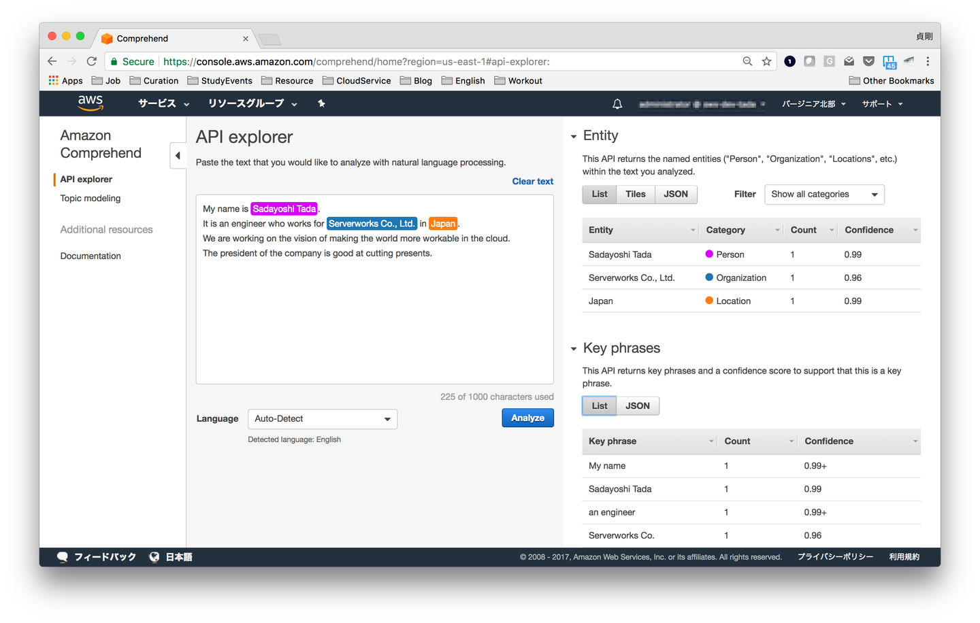The image size is (980, 623).
Task: Open the Documentation link
Action: point(91,256)
